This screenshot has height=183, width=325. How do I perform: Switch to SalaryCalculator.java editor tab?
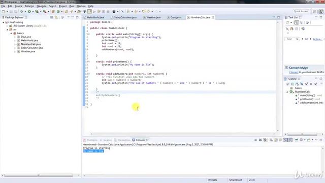124,17
